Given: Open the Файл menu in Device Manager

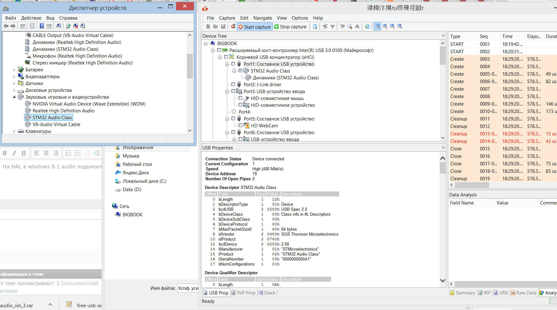Looking at the screenshot, I should pyautogui.click(x=11, y=18).
